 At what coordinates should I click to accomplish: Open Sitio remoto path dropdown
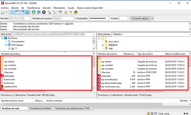tap(190, 34)
